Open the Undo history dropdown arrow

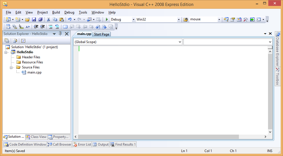pos(74,19)
